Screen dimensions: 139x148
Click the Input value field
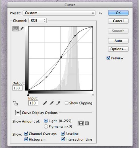click(33, 103)
